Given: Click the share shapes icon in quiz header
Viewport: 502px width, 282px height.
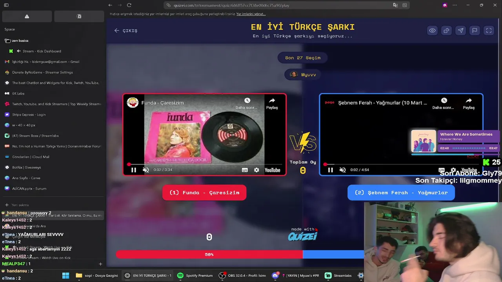Looking at the screenshot, I should [446, 31].
